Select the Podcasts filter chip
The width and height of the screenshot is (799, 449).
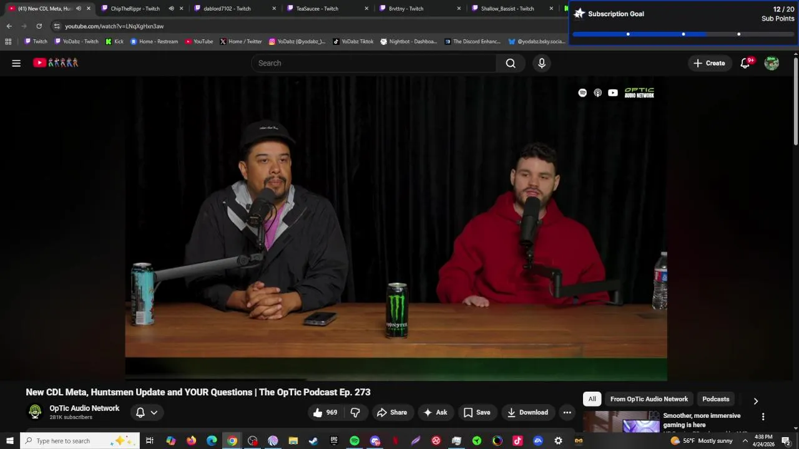(x=715, y=399)
